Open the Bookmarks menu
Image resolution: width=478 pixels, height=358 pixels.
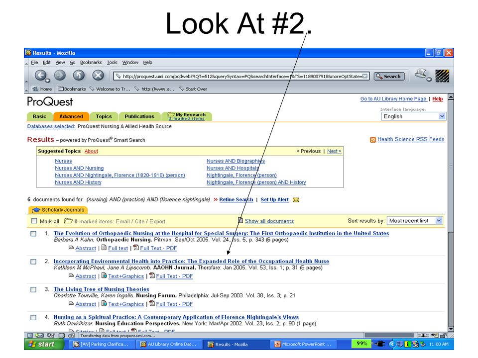[x=91, y=63]
